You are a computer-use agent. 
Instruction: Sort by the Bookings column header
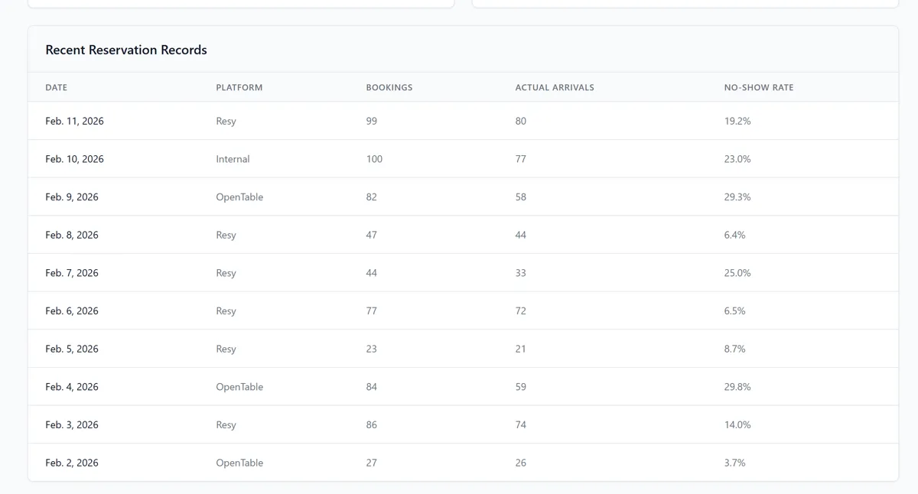[x=389, y=87]
